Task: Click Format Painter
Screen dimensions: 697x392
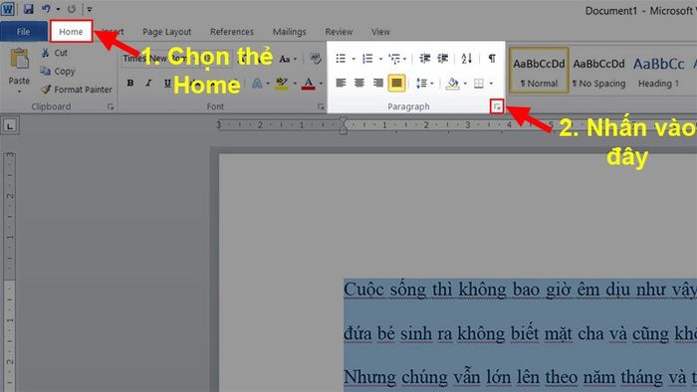Action: point(77,90)
